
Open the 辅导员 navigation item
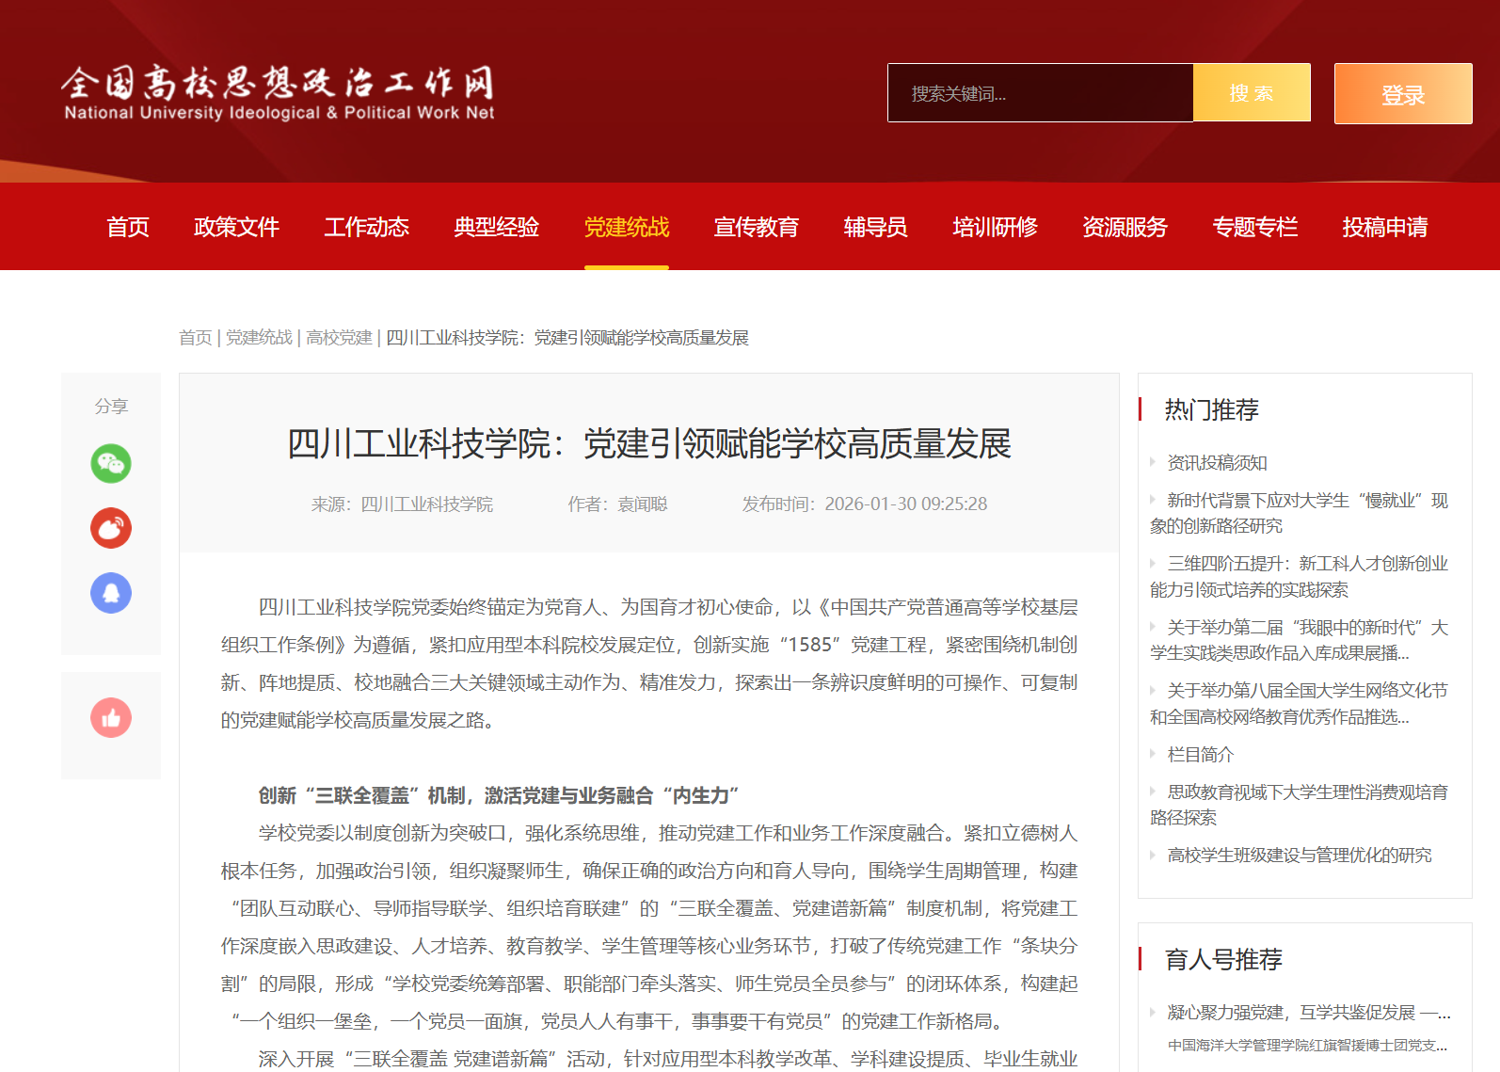(875, 227)
